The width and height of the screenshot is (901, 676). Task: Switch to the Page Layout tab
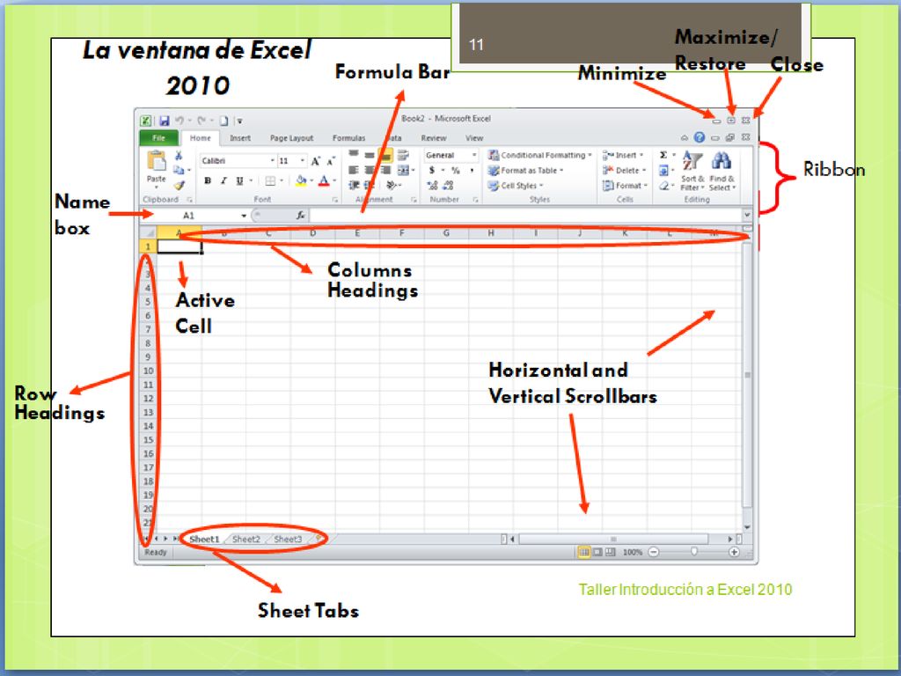291,138
